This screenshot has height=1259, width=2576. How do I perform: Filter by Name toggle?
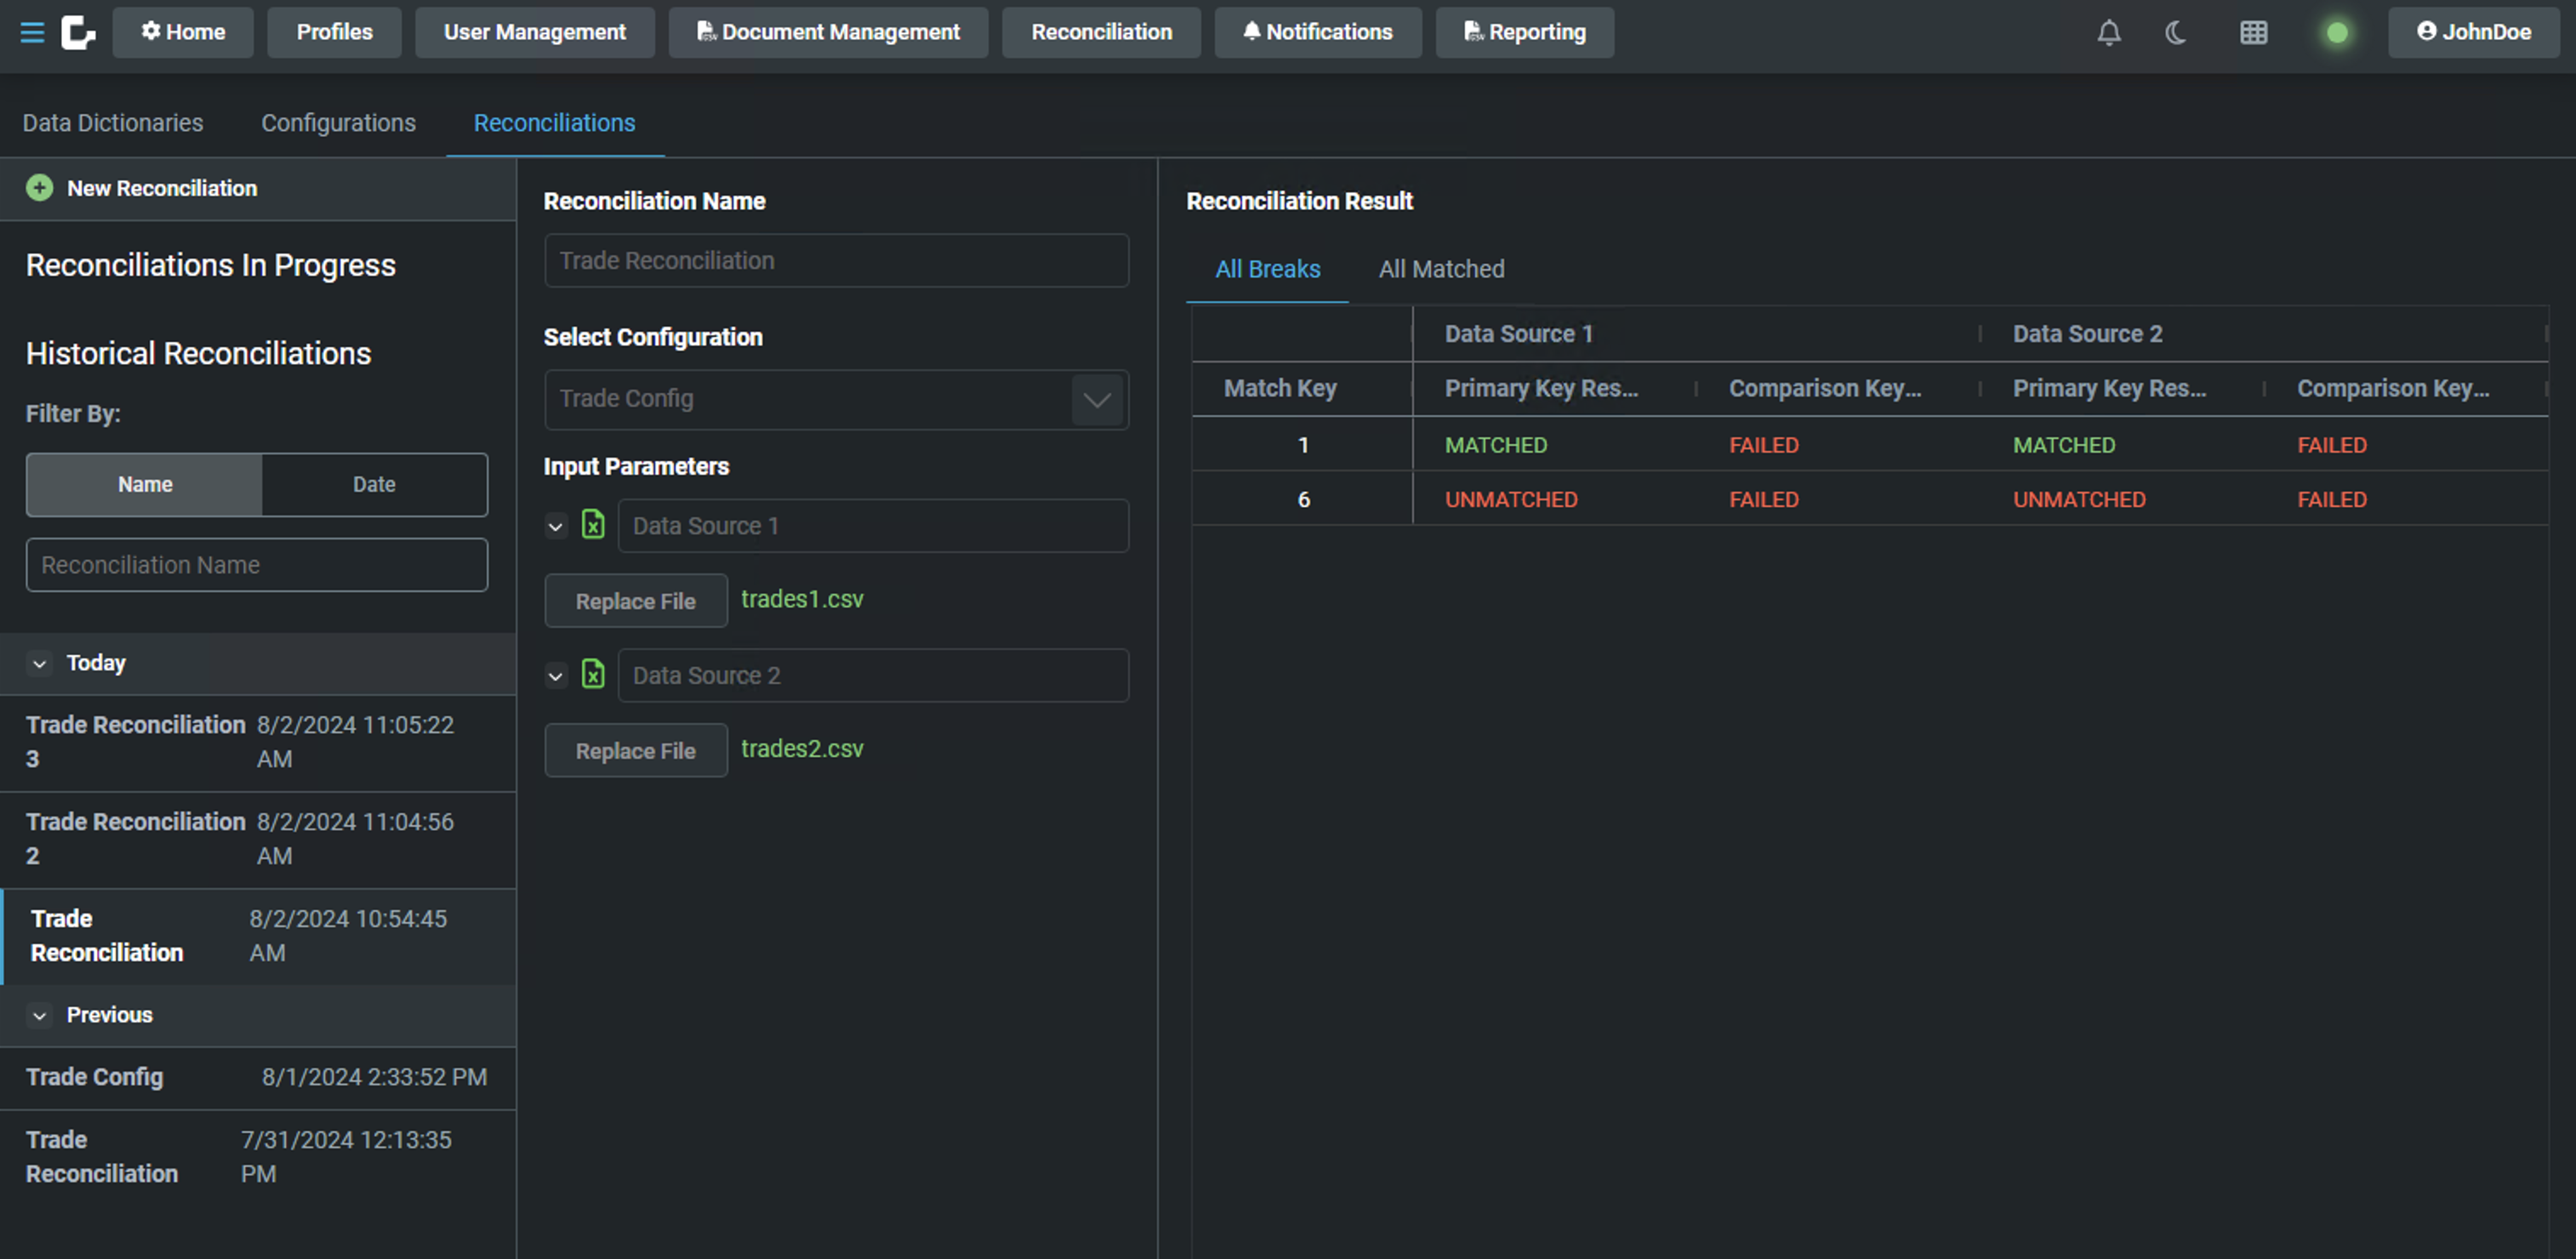[145, 485]
